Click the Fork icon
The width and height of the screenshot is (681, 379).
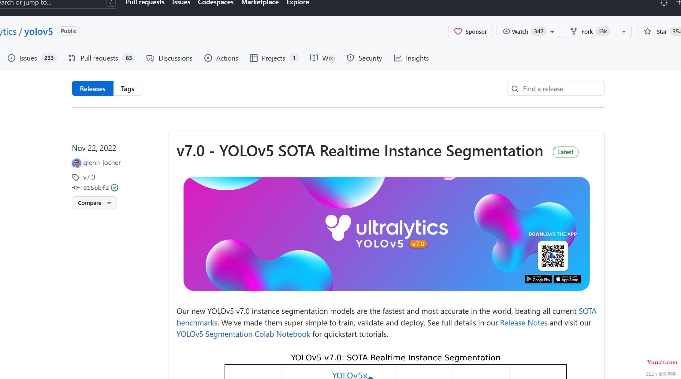point(574,32)
